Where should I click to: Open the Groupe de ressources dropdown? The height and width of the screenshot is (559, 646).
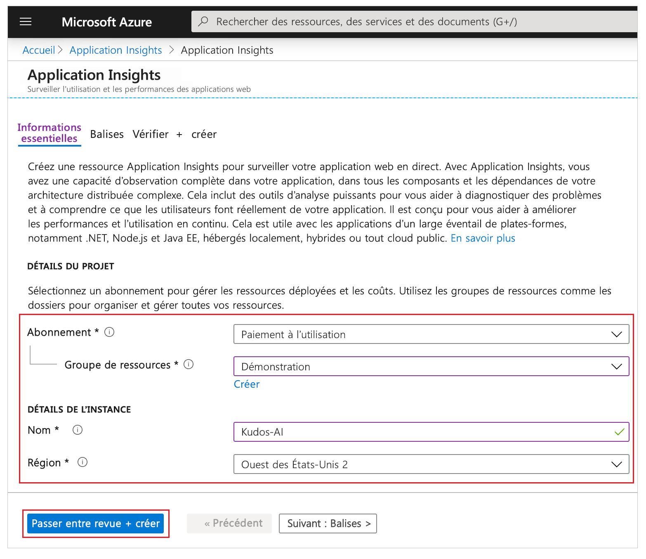[x=431, y=366]
